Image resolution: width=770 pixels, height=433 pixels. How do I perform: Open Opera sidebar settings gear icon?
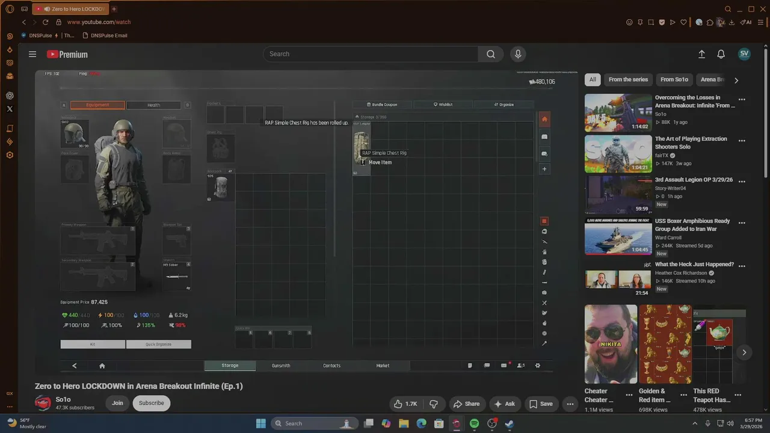point(10,155)
